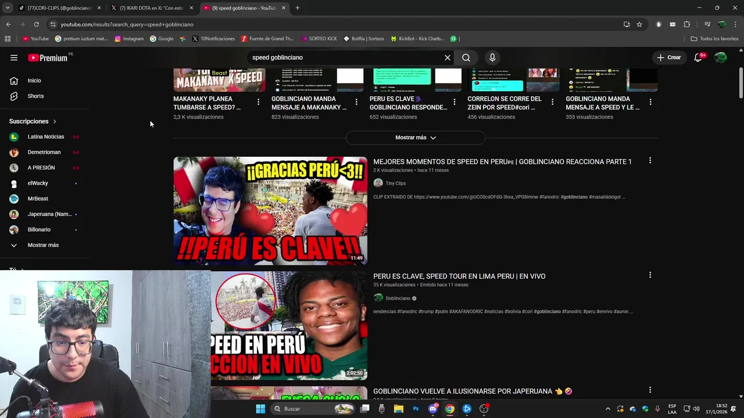This screenshot has height=418, width=744.
Task: Toggle taskbar microphone tray icon
Action: coord(657,409)
